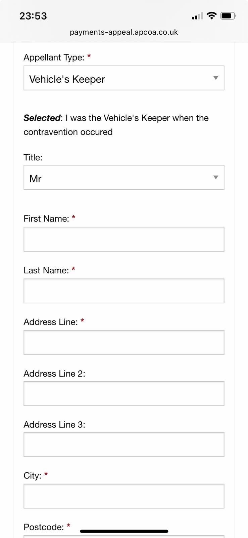Select the Address Line 3 text box
This screenshot has width=248, height=538.
(x=124, y=445)
